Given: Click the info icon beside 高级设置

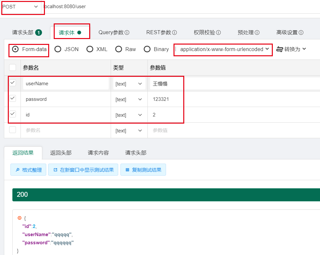Looking at the screenshot, I should pyautogui.click(x=301, y=32).
